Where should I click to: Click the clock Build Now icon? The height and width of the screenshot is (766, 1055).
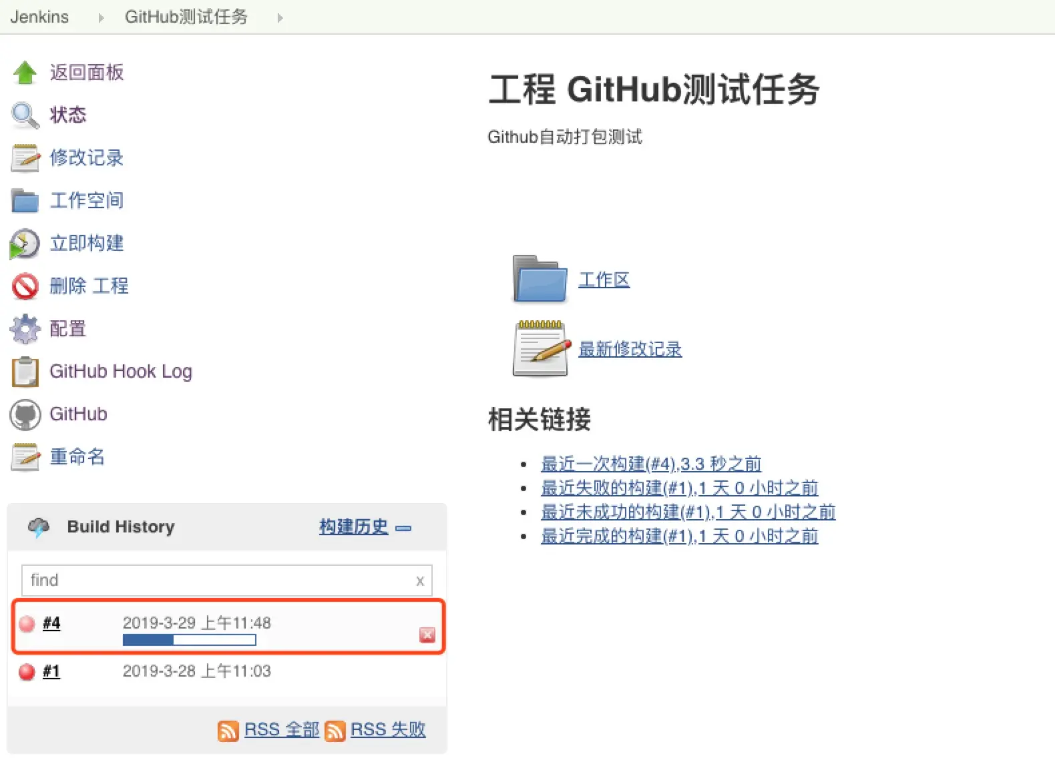[25, 244]
